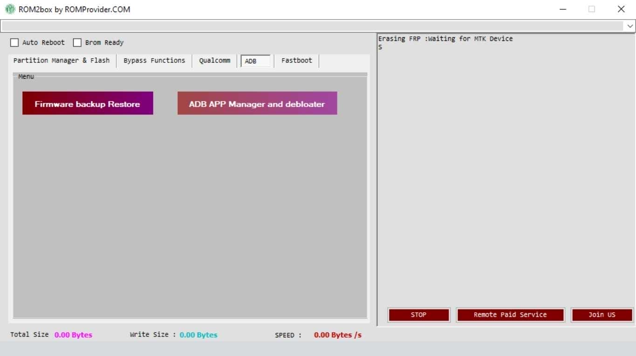Enable the Auto Reboot checkbox
The width and height of the screenshot is (636, 356).
point(14,42)
